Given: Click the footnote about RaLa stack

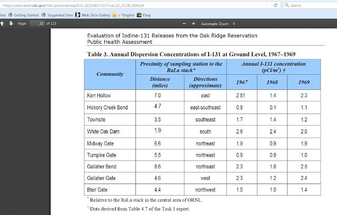Looking at the screenshot, I should coord(145,200).
